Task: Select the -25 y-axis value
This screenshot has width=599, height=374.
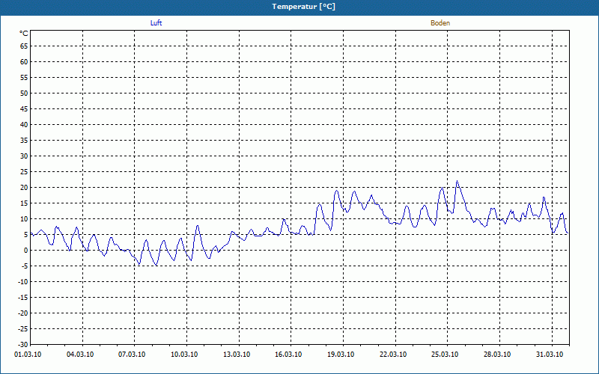Action: tap(23, 328)
